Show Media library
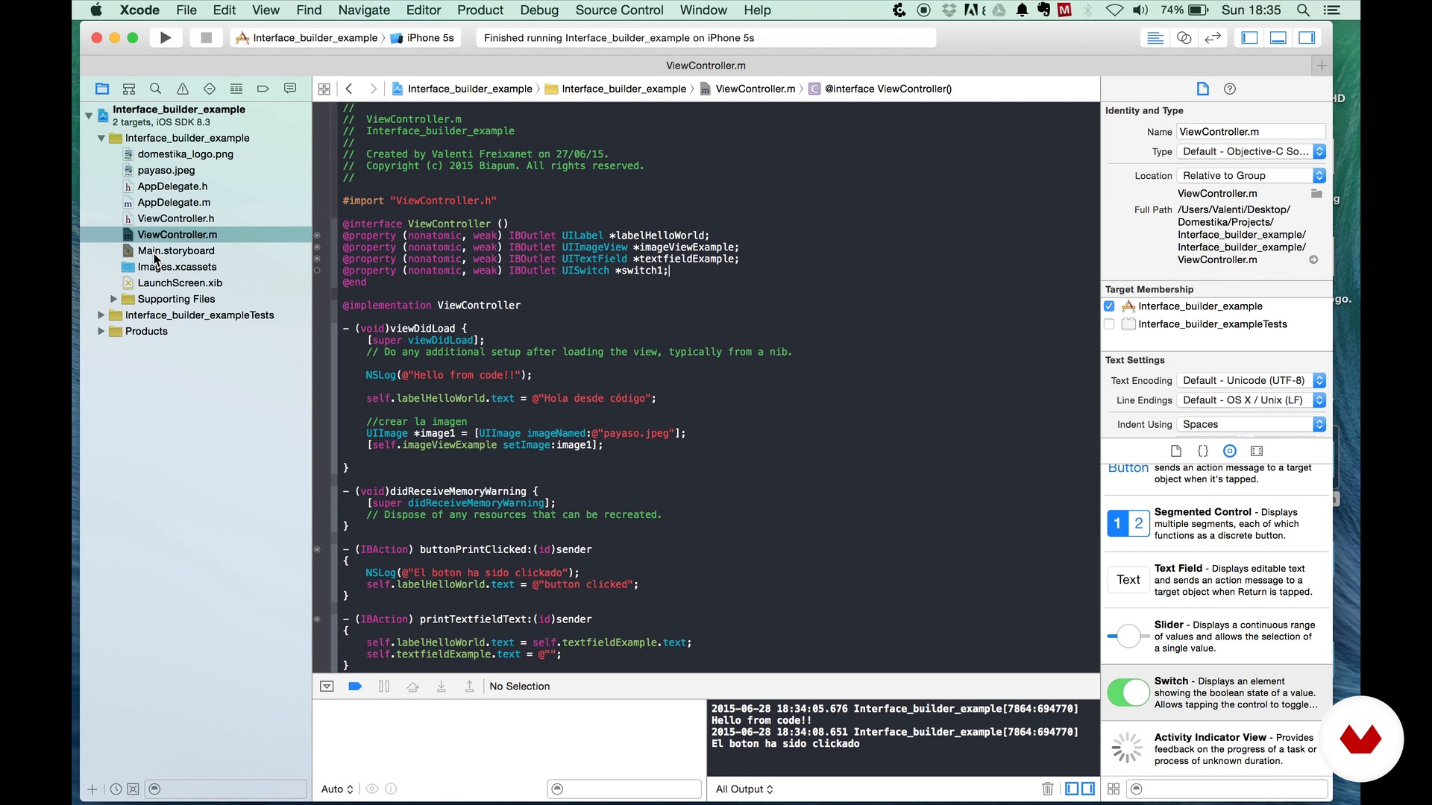This screenshot has height=805, width=1432. [x=1257, y=451]
